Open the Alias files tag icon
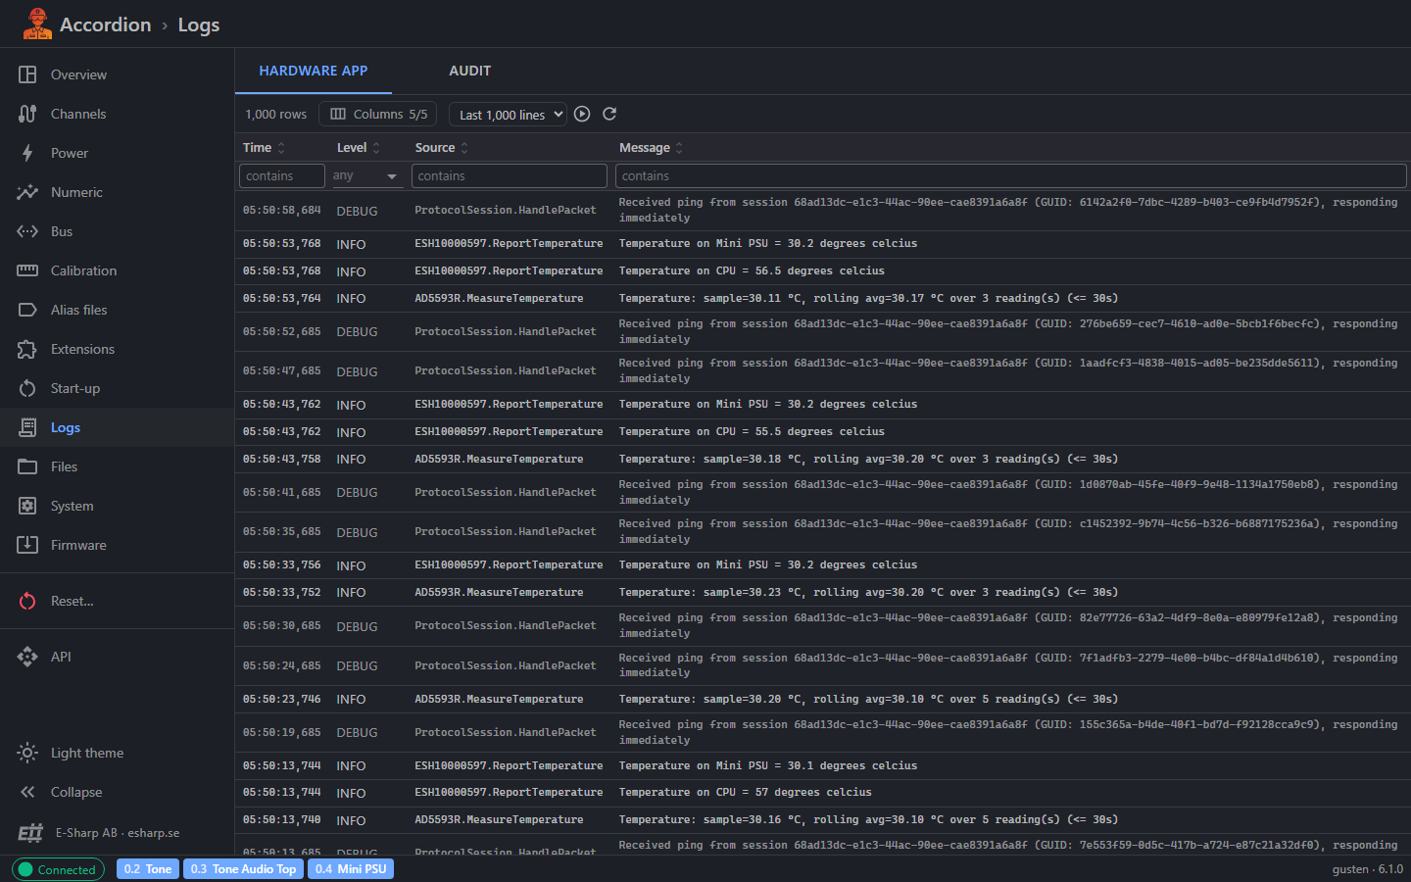Screen dimensions: 1411x882 27,310
